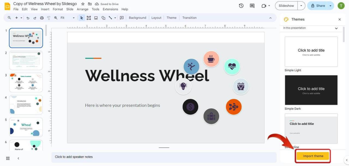Print the presentation via printer icon
349x166 pixels.
(41, 18)
